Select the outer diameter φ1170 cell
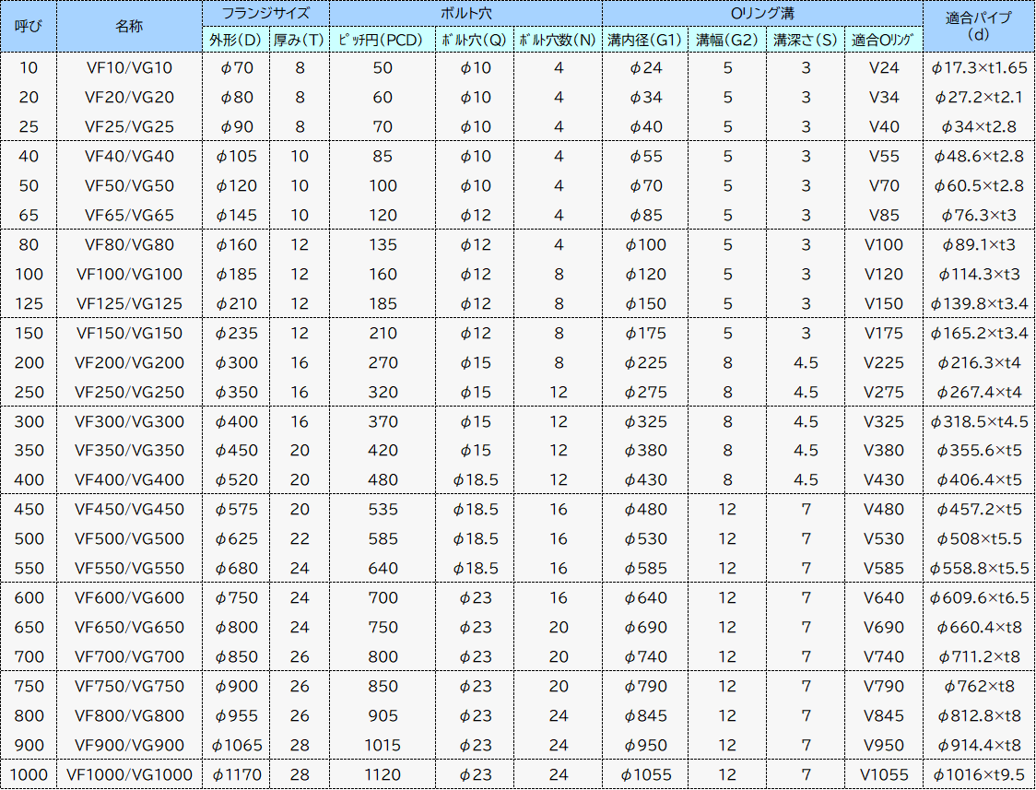This screenshot has width=1036, height=790. click(237, 775)
